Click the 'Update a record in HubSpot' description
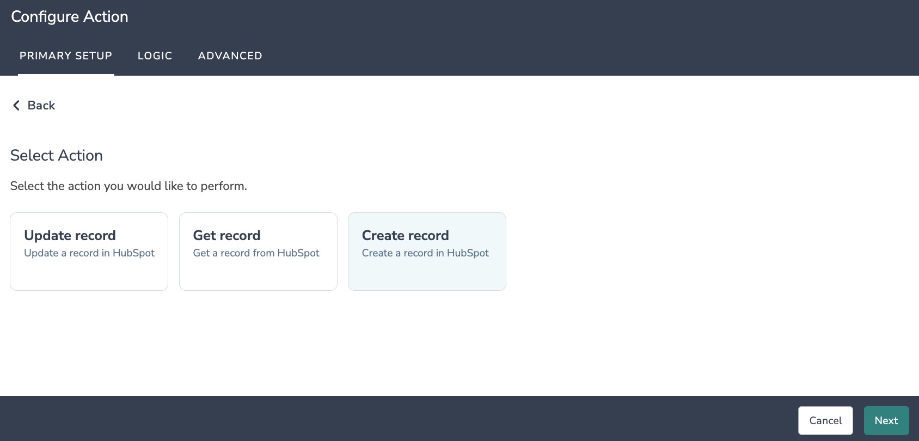This screenshot has height=441, width=919. pyautogui.click(x=89, y=253)
